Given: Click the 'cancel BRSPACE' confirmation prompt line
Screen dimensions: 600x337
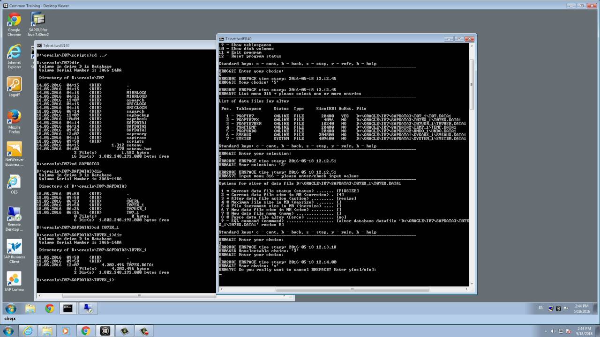Looking at the screenshot, I should [298, 270].
